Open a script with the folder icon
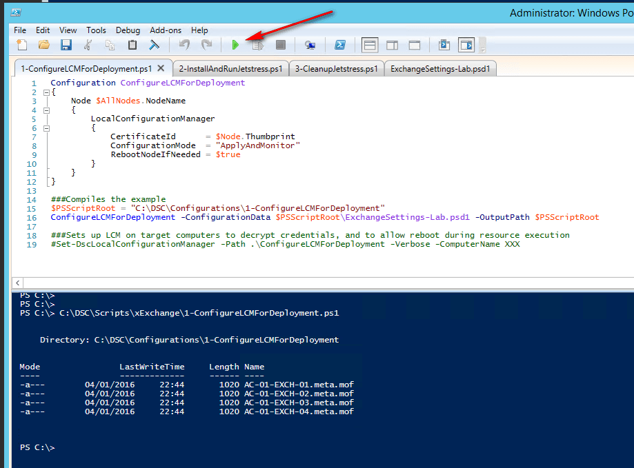Screen dimensions: 634x468 pyautogui.click(x=44, y=45)
